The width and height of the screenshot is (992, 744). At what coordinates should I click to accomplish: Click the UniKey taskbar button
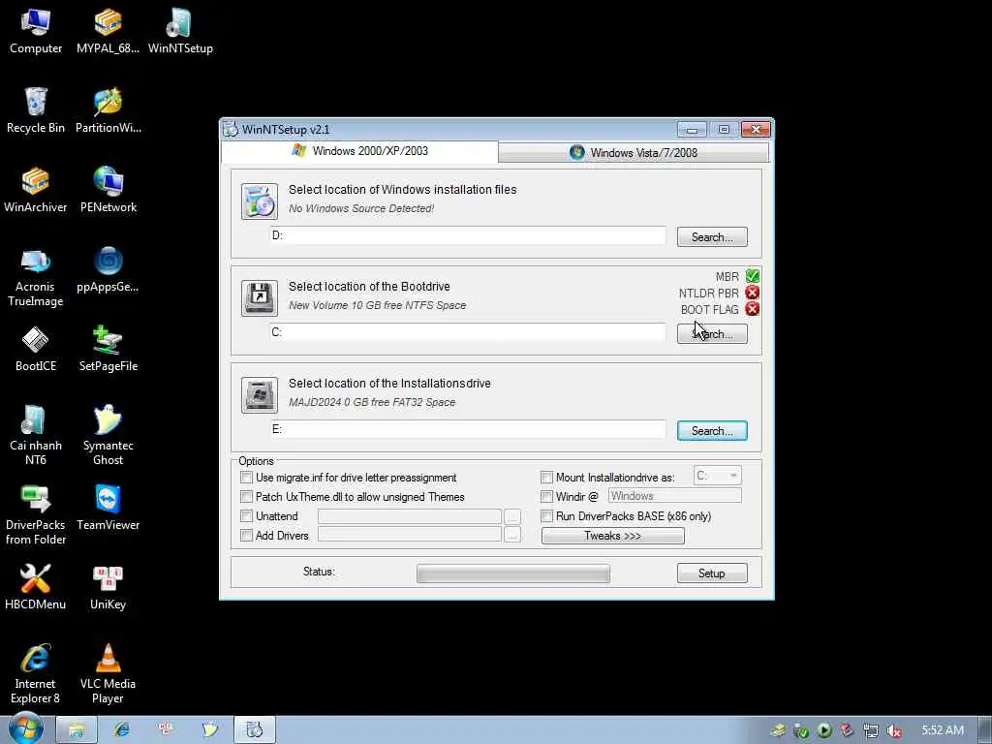[x=166, y=730]
